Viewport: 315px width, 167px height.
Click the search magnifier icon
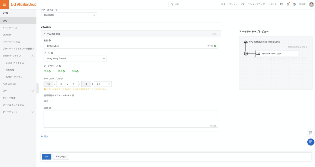tap(172, 4)
